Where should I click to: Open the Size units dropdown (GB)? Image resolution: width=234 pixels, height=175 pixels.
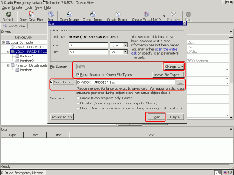click(125, 52)
